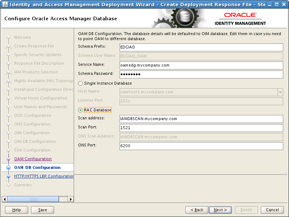The height and width of the screenshot is (217, 289).
Task: Click the disabled ONS Scan Address field
Action: (201, 137)
